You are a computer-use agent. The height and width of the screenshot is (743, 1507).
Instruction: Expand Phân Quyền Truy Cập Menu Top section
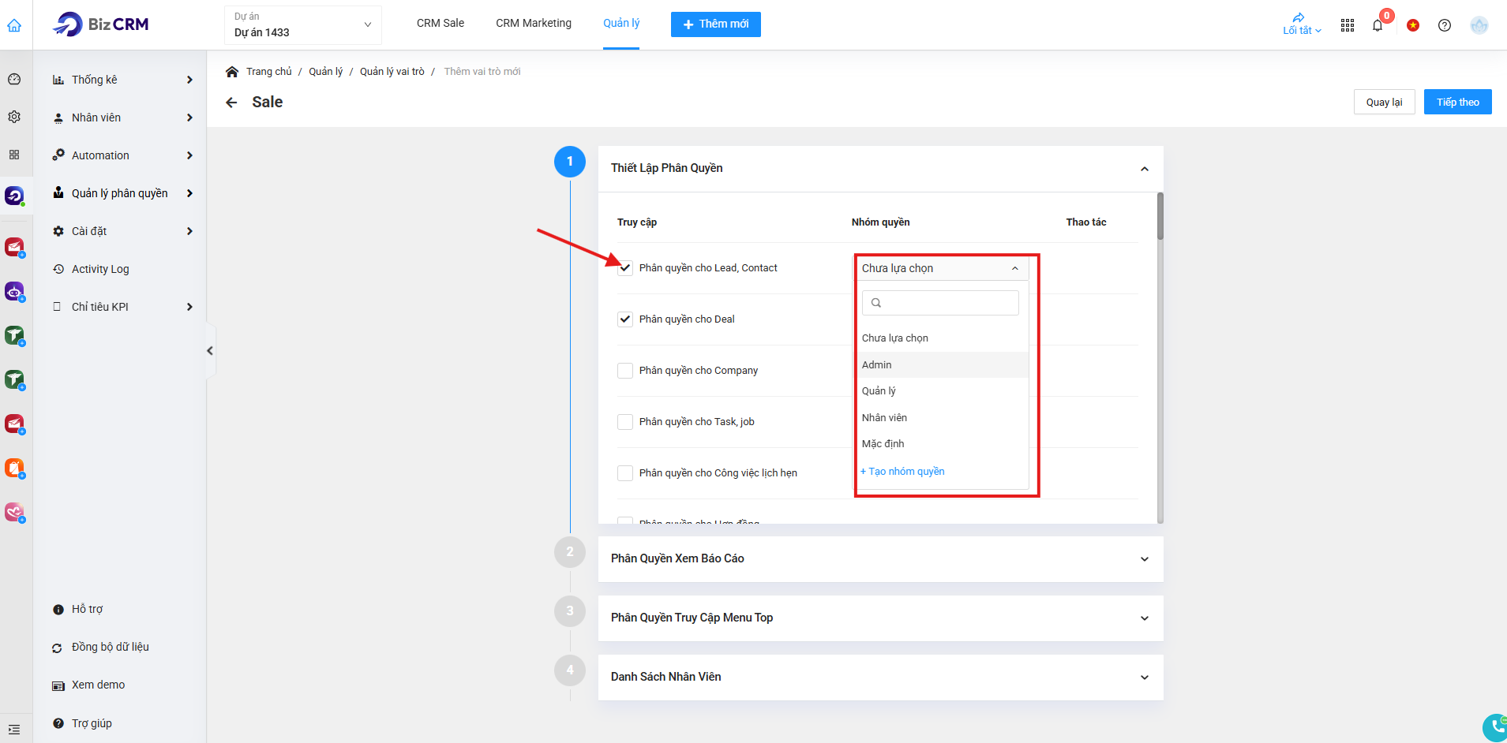point(1145,618)
